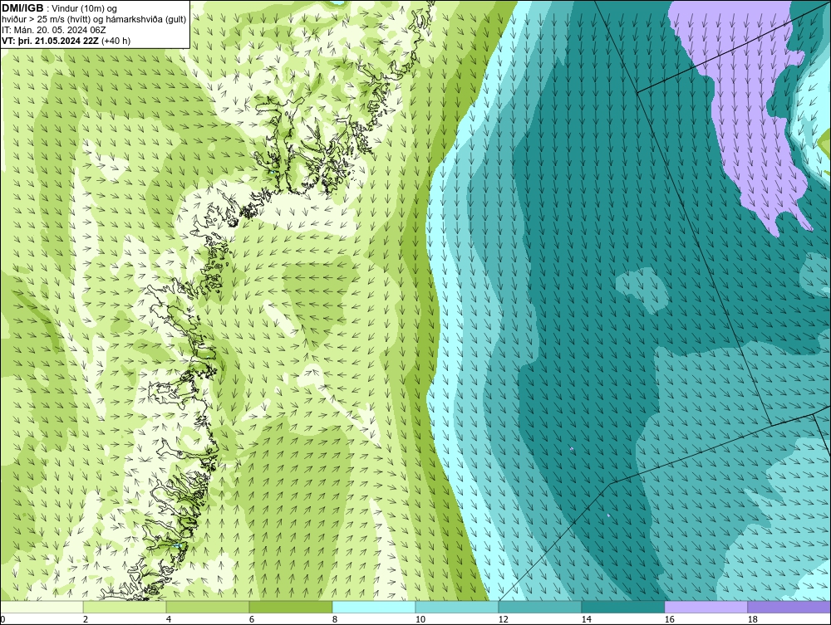This screenshot has height=625, width=831.
Task: Click the scale label '2' under the legend
Action: click(x=86, y=619)
